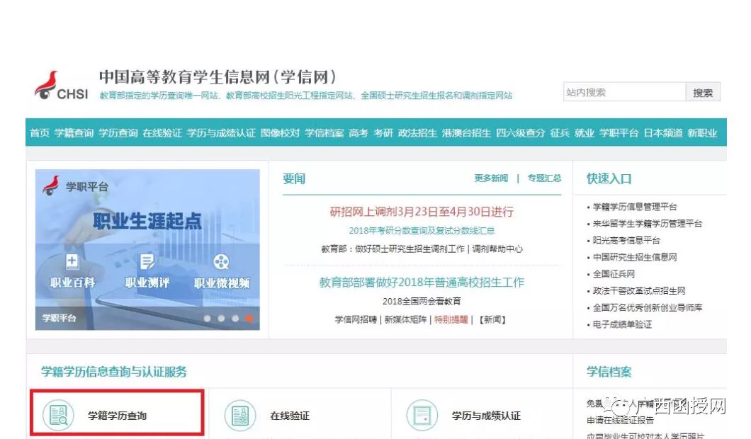
Task: Click the 学籍学历查询 document icon
Action: [x=58, y=415]
